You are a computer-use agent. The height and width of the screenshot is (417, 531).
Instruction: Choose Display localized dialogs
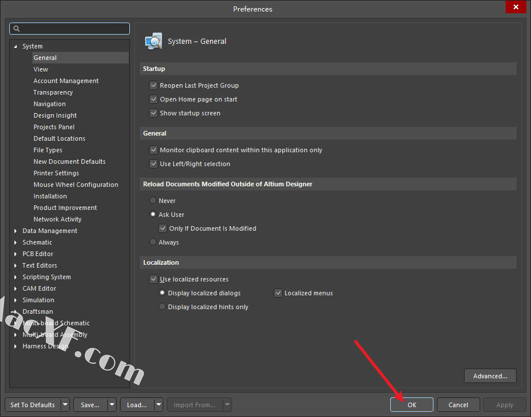pyautogui.click(x=162, y=293)
